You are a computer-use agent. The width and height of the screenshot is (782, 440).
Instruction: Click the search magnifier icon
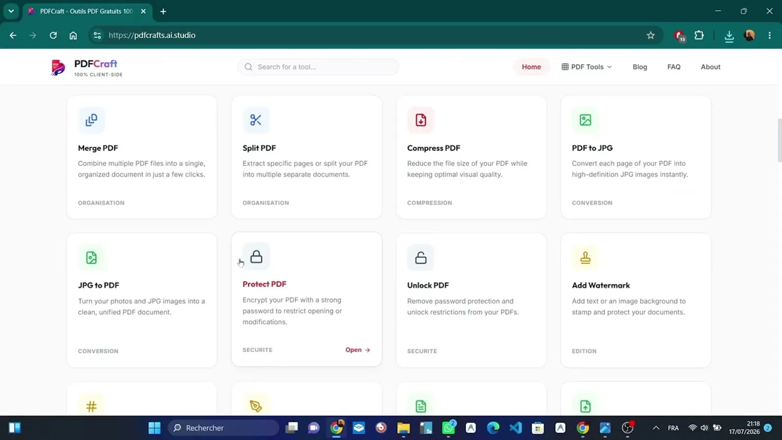248,67
